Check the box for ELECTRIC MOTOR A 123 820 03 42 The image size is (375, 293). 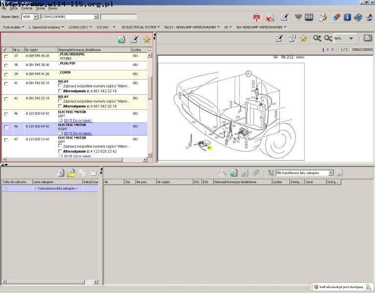pyautogui.click(x=6, y=114)
